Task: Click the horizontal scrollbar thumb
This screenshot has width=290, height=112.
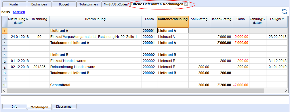Action: 136,90
